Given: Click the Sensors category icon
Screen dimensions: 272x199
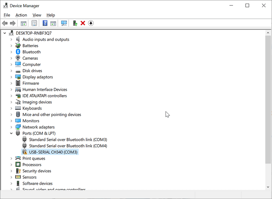Looking at the screenshot, I should coord(18,177).
